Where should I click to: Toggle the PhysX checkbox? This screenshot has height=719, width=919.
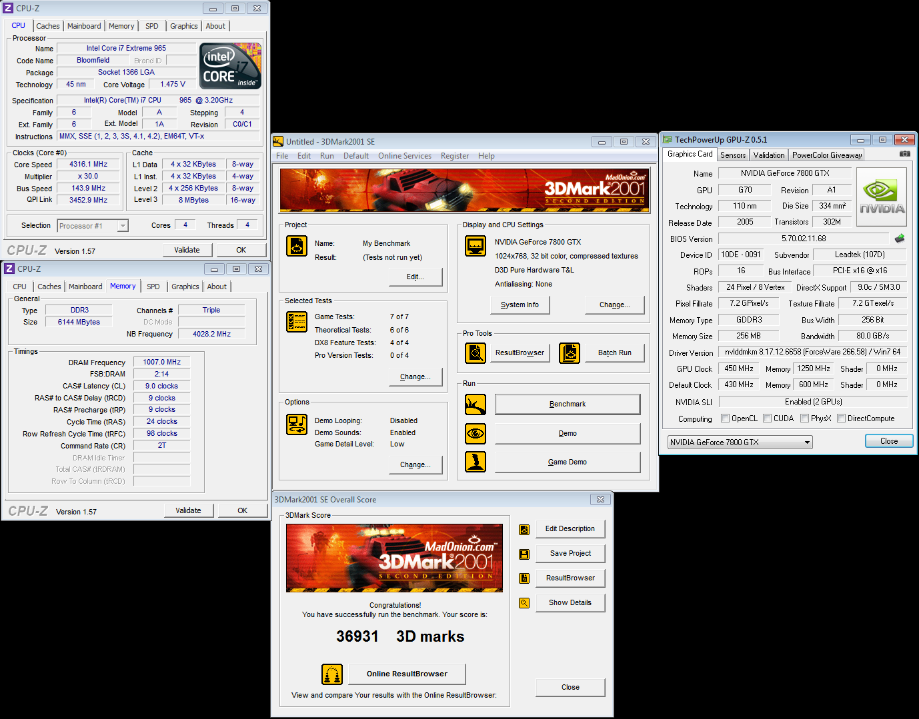[805, 418]
